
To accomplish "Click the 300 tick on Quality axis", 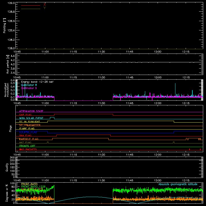I will pos(12,158).
